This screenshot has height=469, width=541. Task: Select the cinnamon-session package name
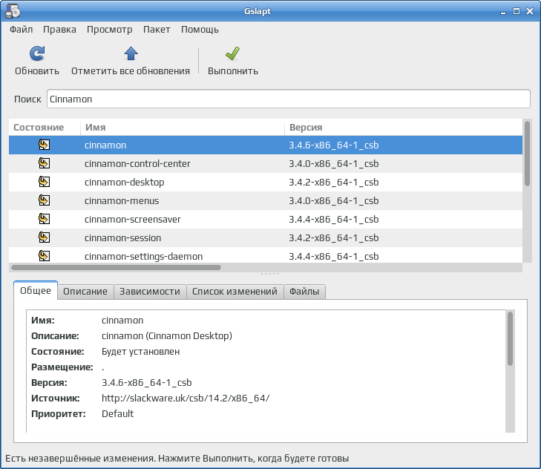123,238
